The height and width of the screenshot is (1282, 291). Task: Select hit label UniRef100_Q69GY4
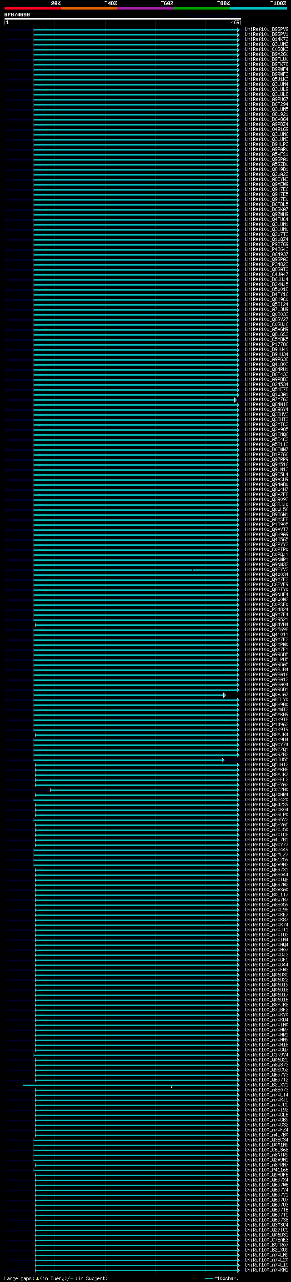coord(266,410)
